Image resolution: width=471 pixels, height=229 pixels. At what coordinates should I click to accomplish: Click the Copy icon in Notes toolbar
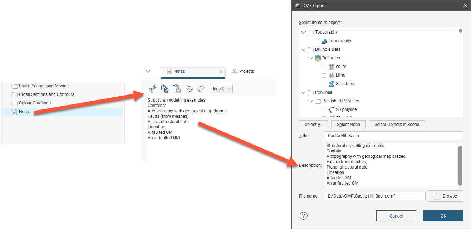tap(165, 89)
